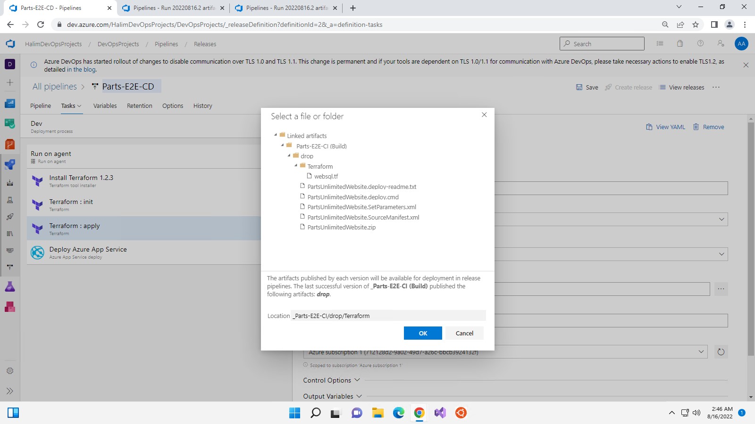The width and height of the screenshot is (755, 424).
Task: Dismiss the TLS notification banner
Action: (x=746, y=65)
